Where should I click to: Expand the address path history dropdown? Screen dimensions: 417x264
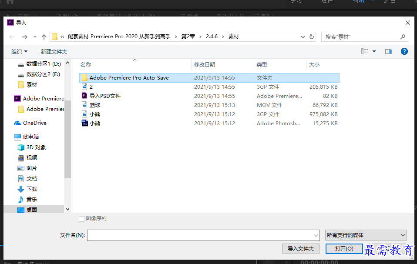(303, 37)
